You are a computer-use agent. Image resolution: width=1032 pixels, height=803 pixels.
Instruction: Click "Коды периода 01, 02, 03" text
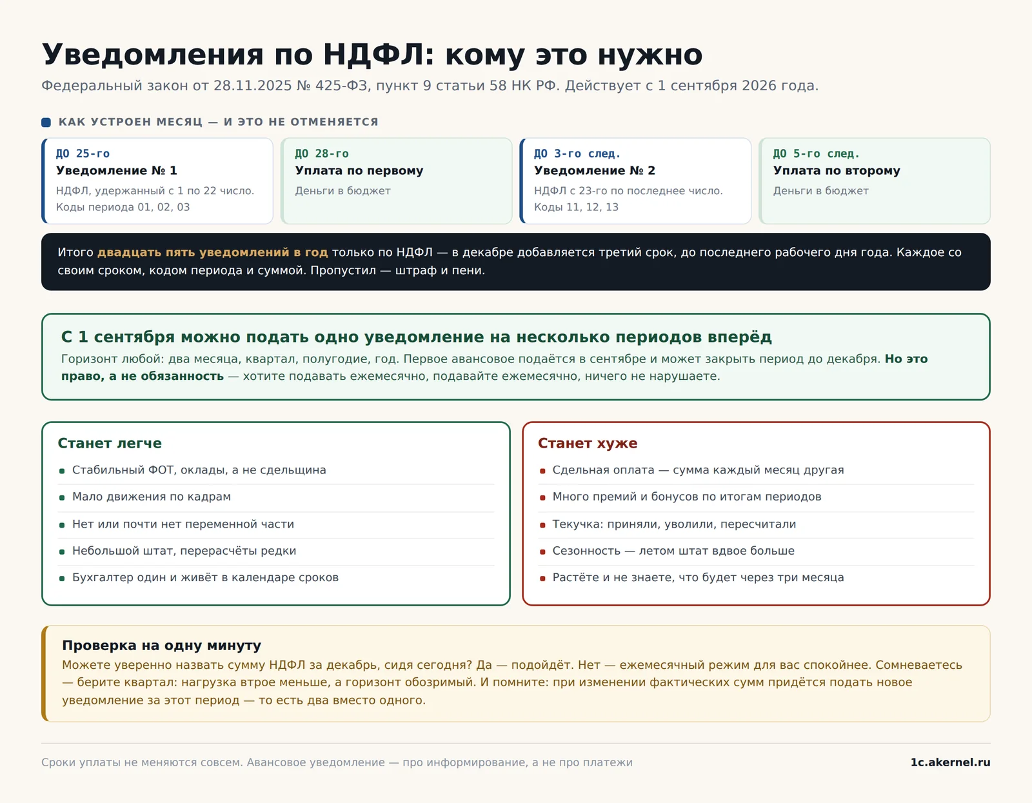point(123,207)
